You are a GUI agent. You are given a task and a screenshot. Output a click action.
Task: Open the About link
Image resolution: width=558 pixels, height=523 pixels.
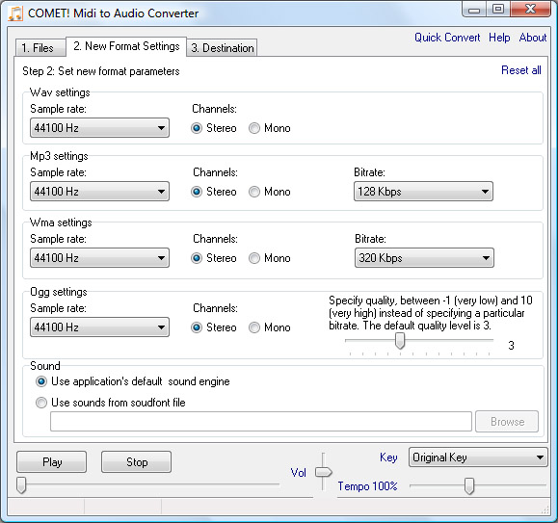[x=532, y=38]
